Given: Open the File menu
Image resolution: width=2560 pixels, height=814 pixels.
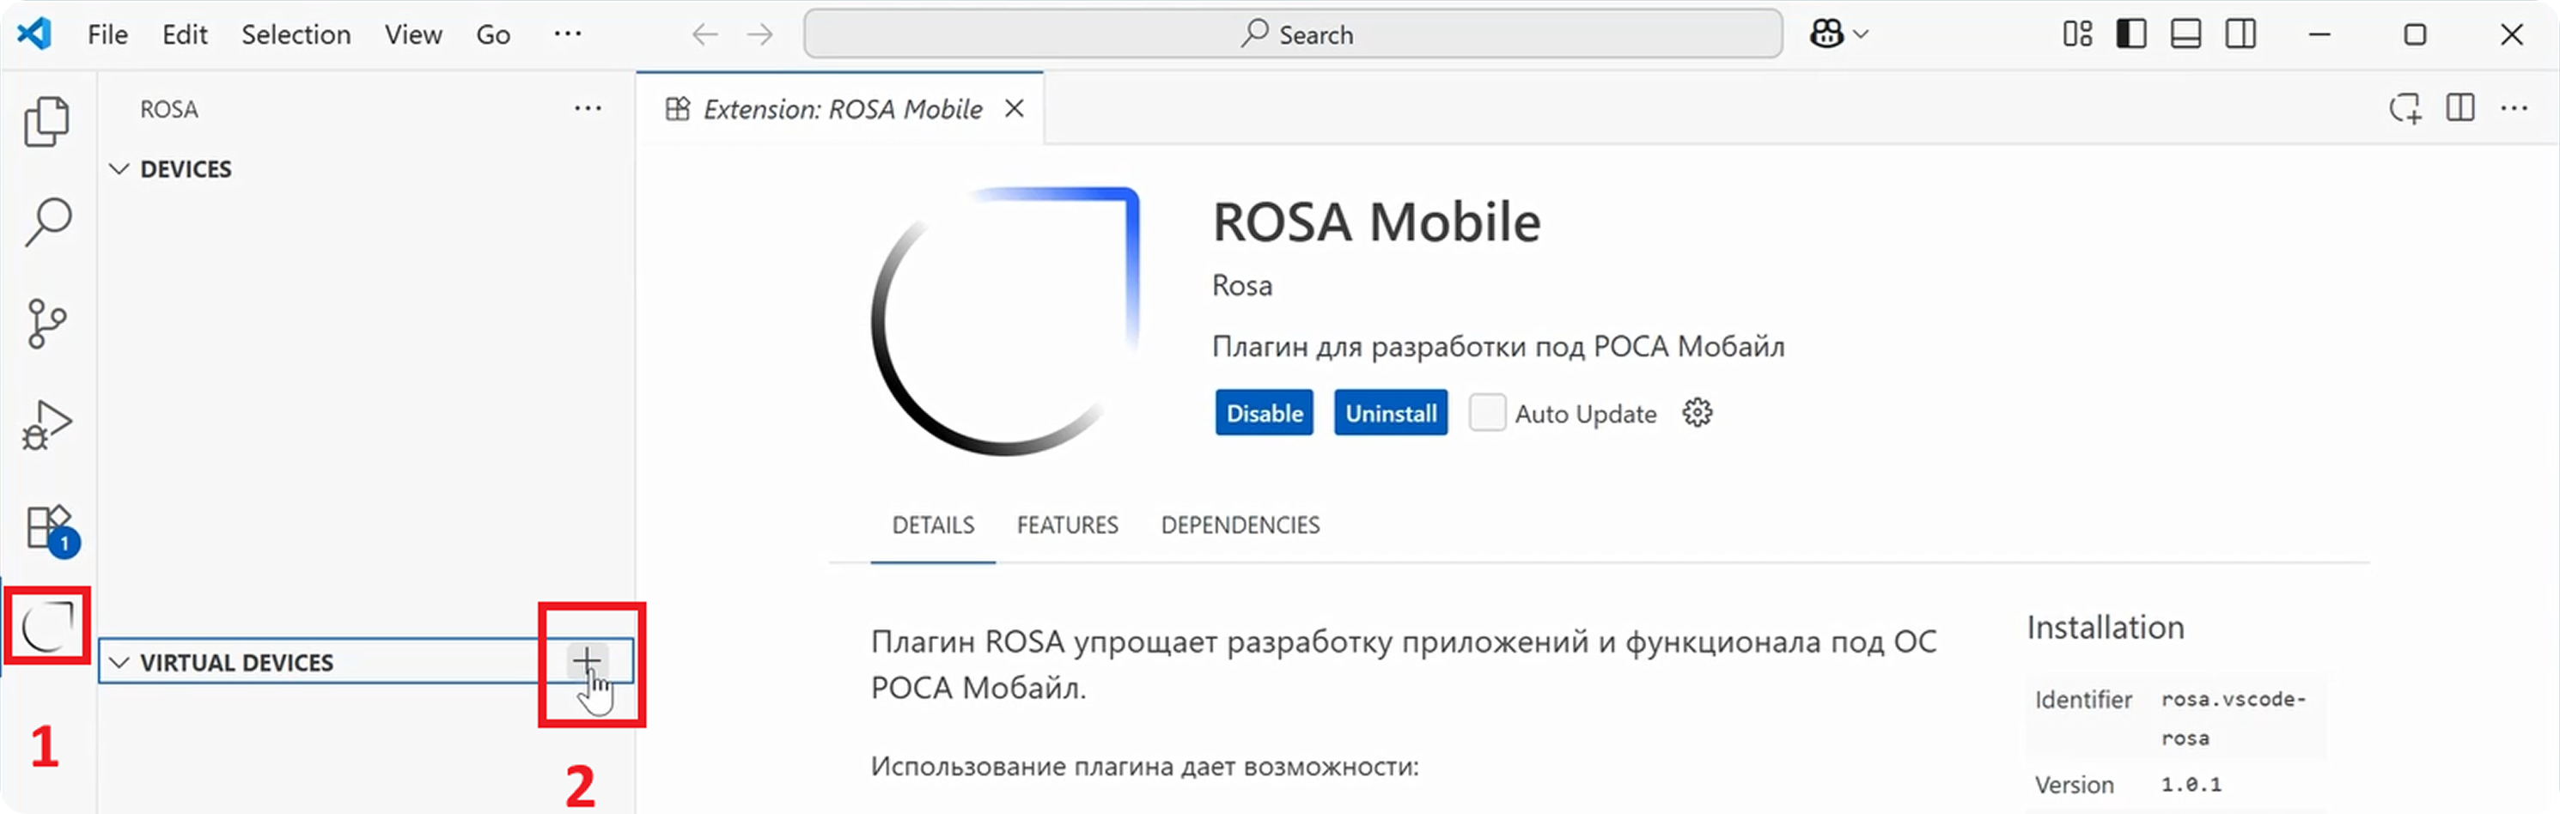Looking at the screenshot, I should [107, 35].
